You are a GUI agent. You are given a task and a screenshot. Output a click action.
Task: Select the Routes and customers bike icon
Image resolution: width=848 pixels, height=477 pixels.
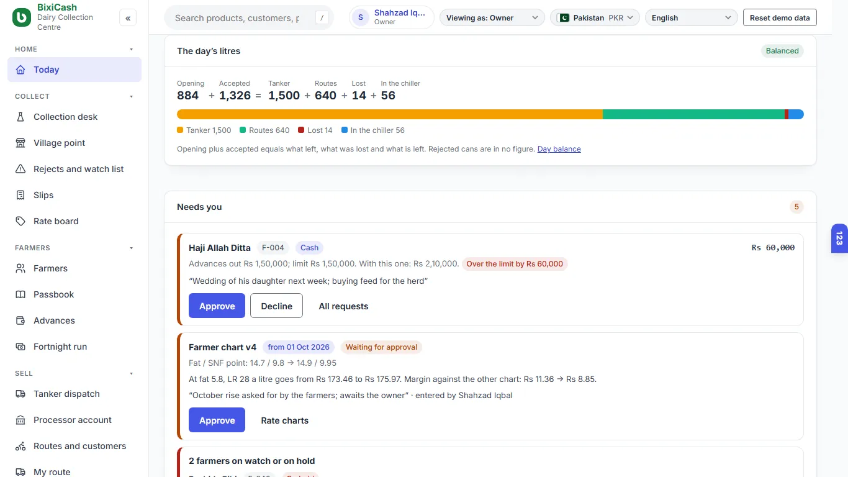click(x=20, y=446)
